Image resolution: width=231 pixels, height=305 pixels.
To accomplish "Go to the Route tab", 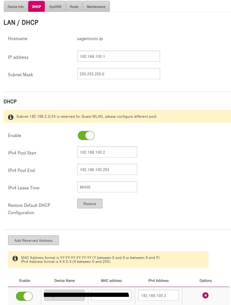I will click(x=74, y=7).
